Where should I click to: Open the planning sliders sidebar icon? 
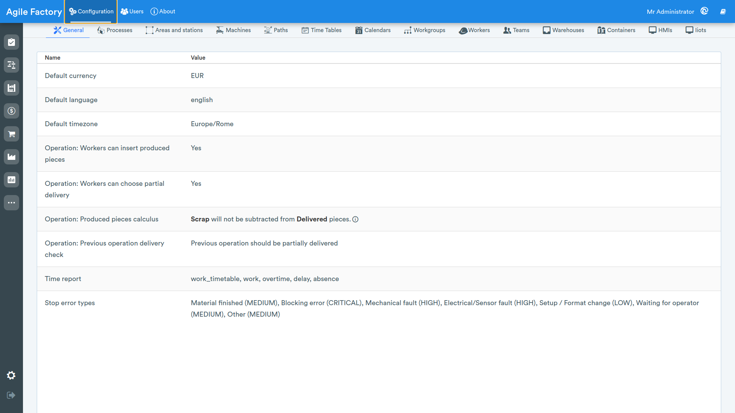tap(11, 65)
